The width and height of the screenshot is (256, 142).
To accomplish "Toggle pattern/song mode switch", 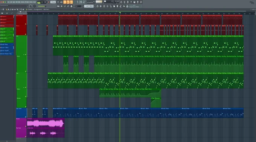I will tap(39, 2).
